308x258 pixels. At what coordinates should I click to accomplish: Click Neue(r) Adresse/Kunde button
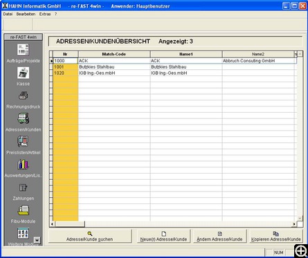point(163,236)
